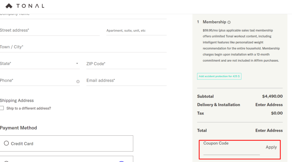Click the Town / City field

83,47
